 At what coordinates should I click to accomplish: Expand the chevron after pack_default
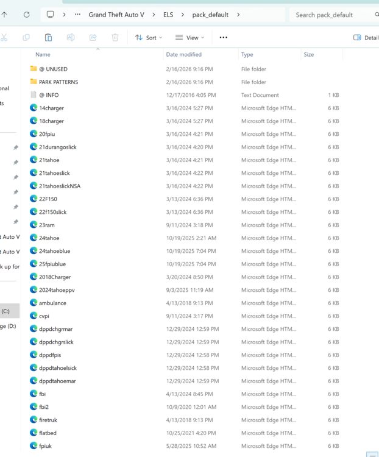(x=238, y=15)
